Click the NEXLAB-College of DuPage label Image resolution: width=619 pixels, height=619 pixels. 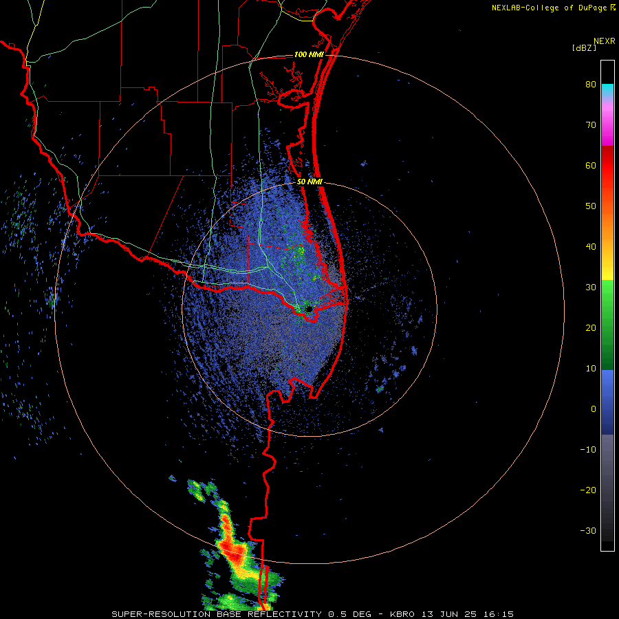point(549,8)
